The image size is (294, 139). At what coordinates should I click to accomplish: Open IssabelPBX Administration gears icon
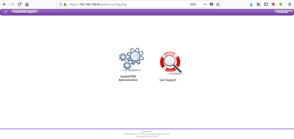(x=131, y=59)
